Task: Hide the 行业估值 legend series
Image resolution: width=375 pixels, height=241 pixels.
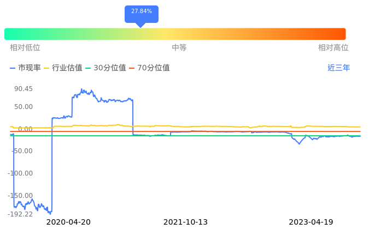Action: tap(63, 68)
